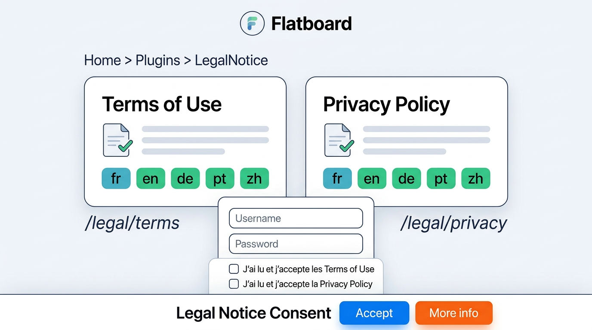Check the accept Terms of Use checkbox
Image resolution: width=592 pixels, height=330 pixels.
click(234, 269)
